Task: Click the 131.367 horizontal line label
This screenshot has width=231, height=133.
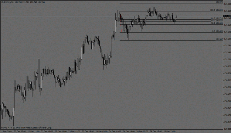Action: [219, 39]
